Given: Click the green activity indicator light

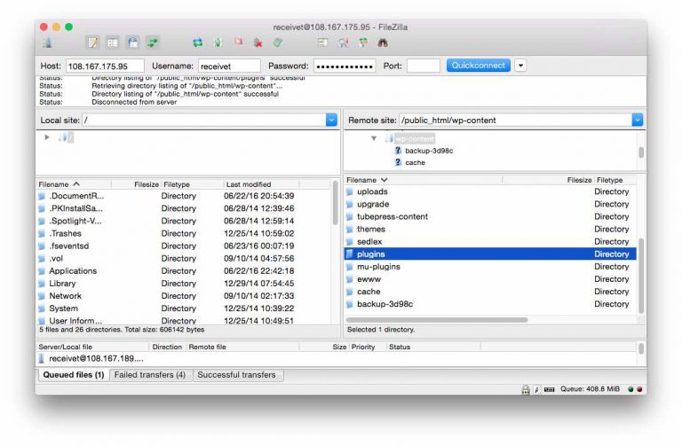Looking at the screenshot, I should [x=630, y=389].
